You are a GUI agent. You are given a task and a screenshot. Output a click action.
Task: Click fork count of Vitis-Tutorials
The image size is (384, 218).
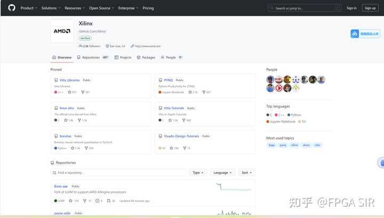186,120
